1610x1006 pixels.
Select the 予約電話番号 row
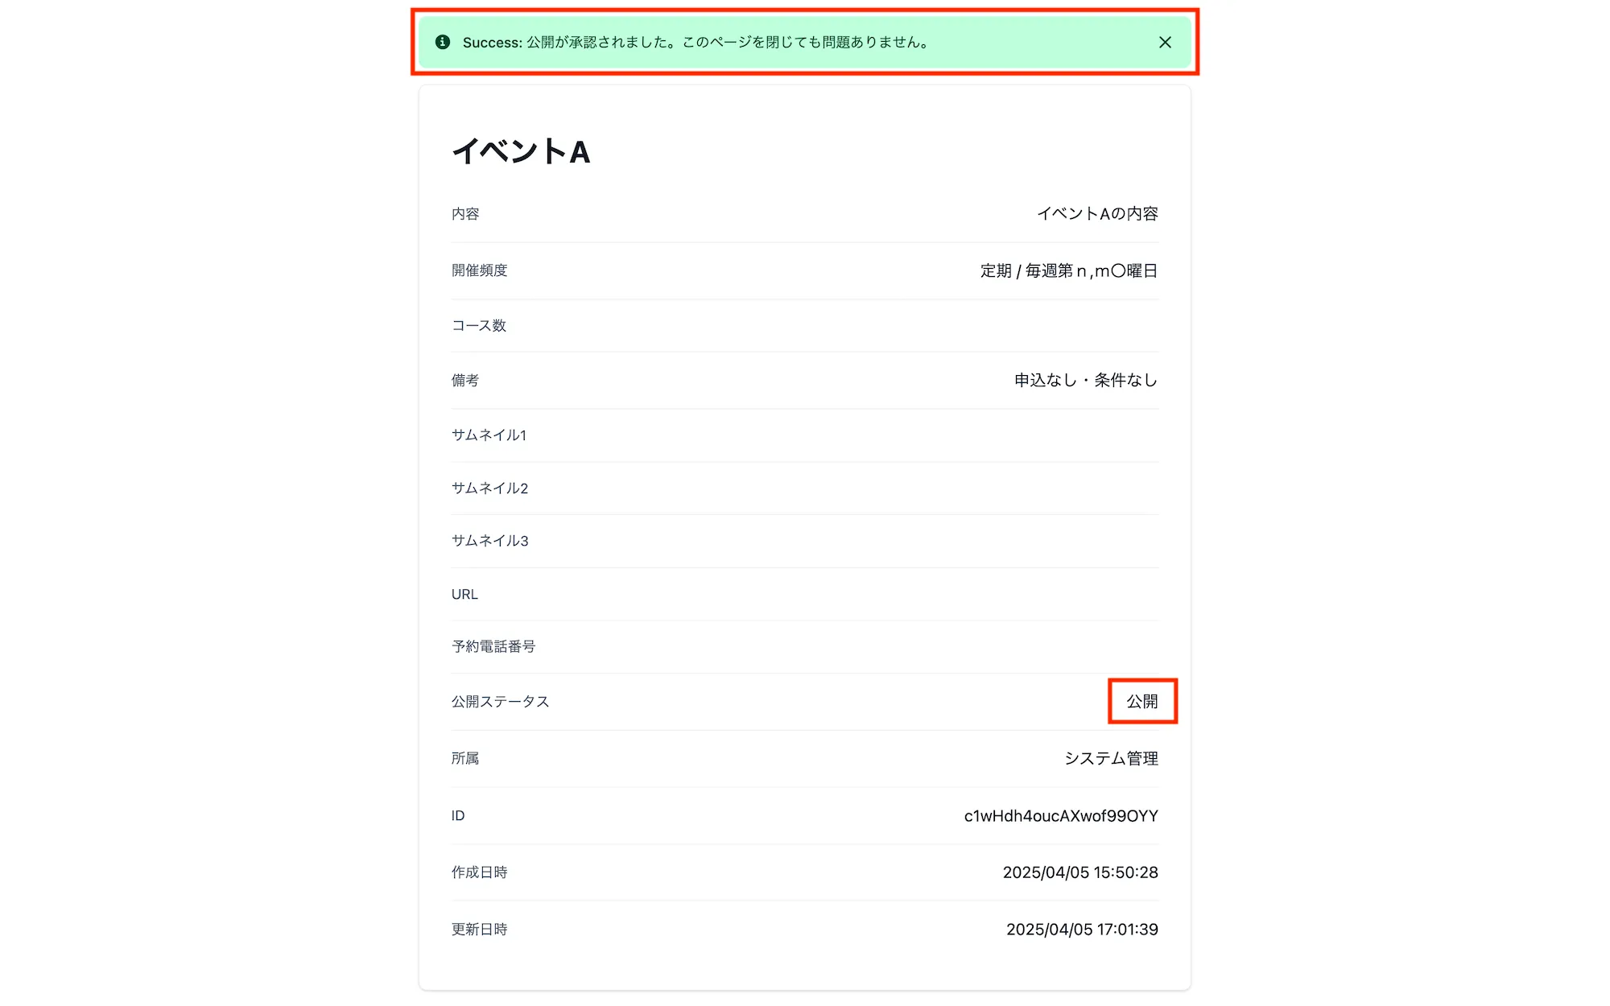[495, 646]
